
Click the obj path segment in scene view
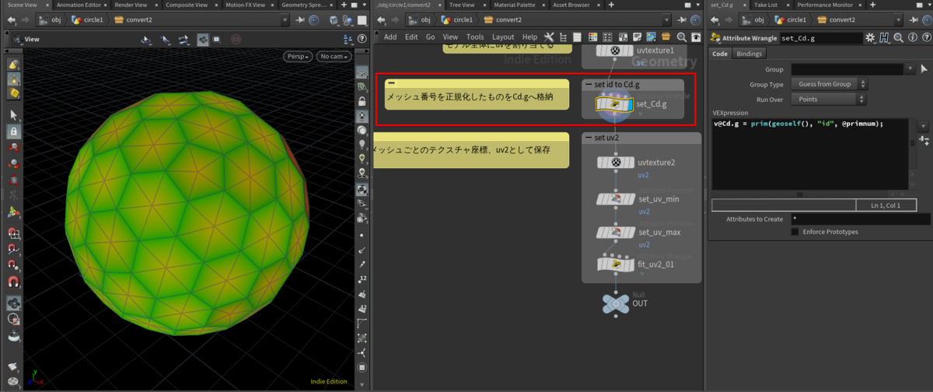(x=51, y=19)
